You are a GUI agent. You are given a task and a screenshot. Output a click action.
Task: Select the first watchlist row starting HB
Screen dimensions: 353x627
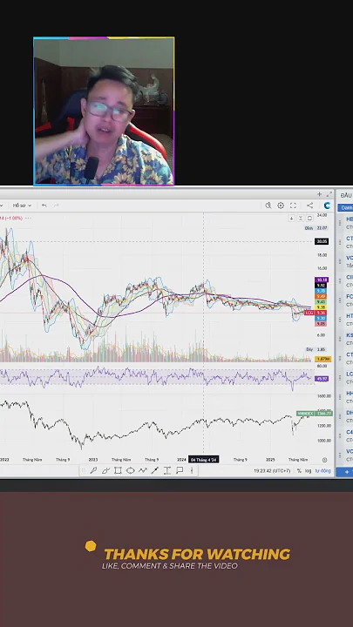pos(344,223)
